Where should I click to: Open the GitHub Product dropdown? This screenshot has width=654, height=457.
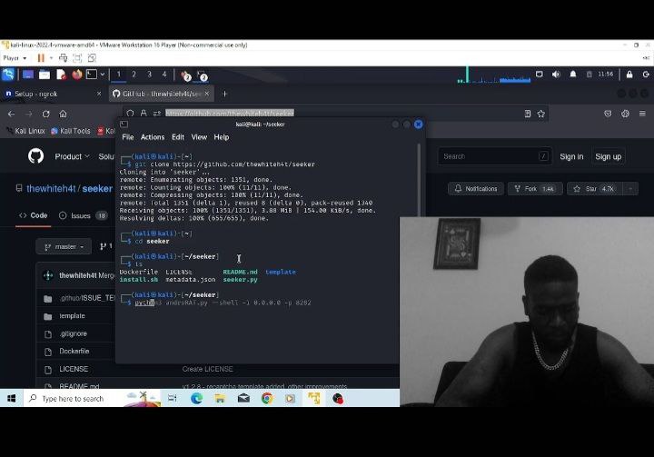tap(72, 156)
